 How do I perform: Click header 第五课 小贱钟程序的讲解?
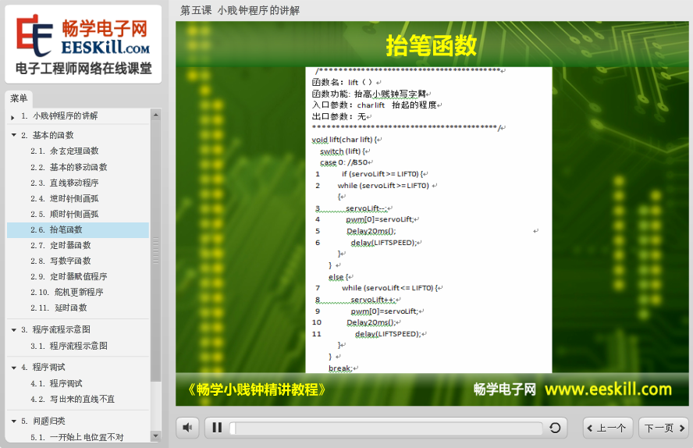[x=240, y=11]
